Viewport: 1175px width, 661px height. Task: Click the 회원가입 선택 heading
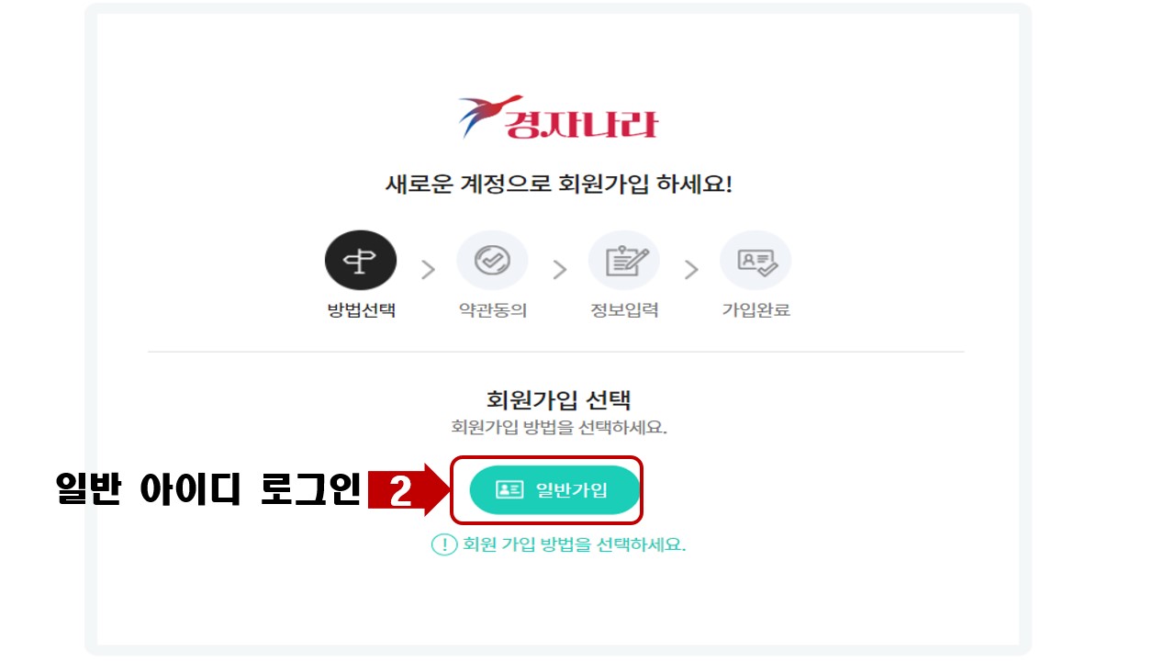[x=558, y=400]
